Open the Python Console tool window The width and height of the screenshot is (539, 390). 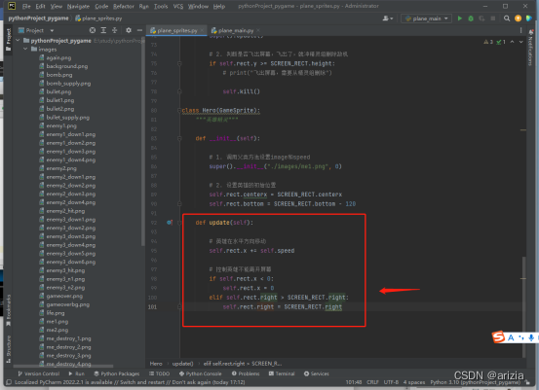pos(201,373)
